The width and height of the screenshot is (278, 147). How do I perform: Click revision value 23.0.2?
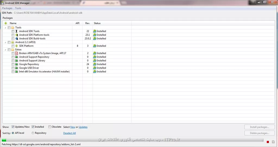pyautogui.click(x=88, y=39)
